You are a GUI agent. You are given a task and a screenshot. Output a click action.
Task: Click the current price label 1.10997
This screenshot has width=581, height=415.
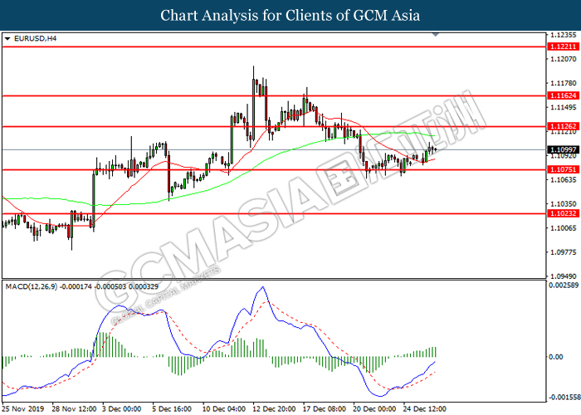point(563,149)
